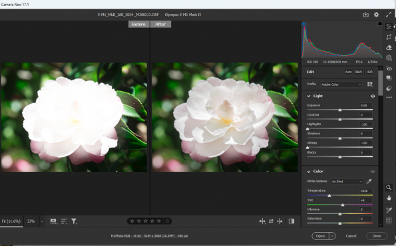
Task: Open the Presets overlapping circles icon
Action: coord(389,88)
